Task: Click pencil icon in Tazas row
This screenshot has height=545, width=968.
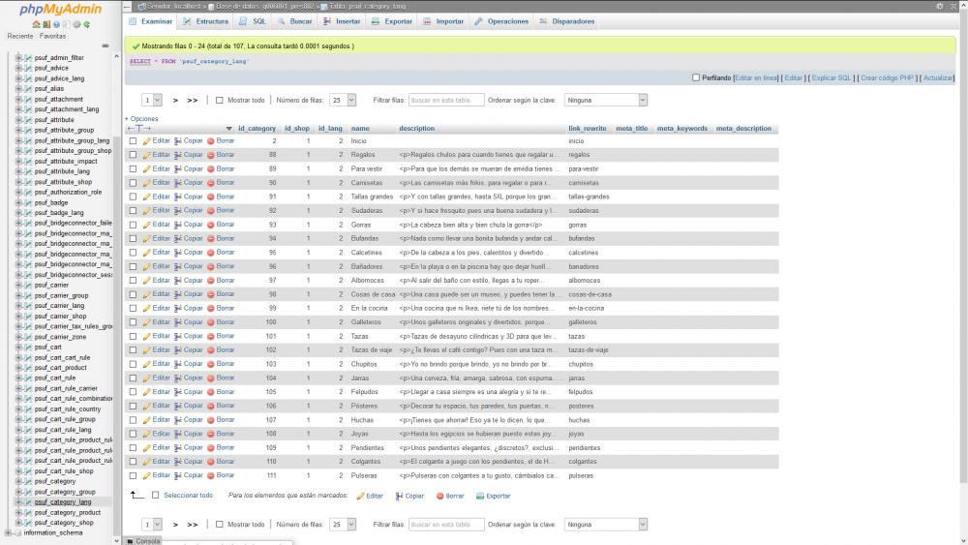Action: pyautogui.click(x=146, y=336)
